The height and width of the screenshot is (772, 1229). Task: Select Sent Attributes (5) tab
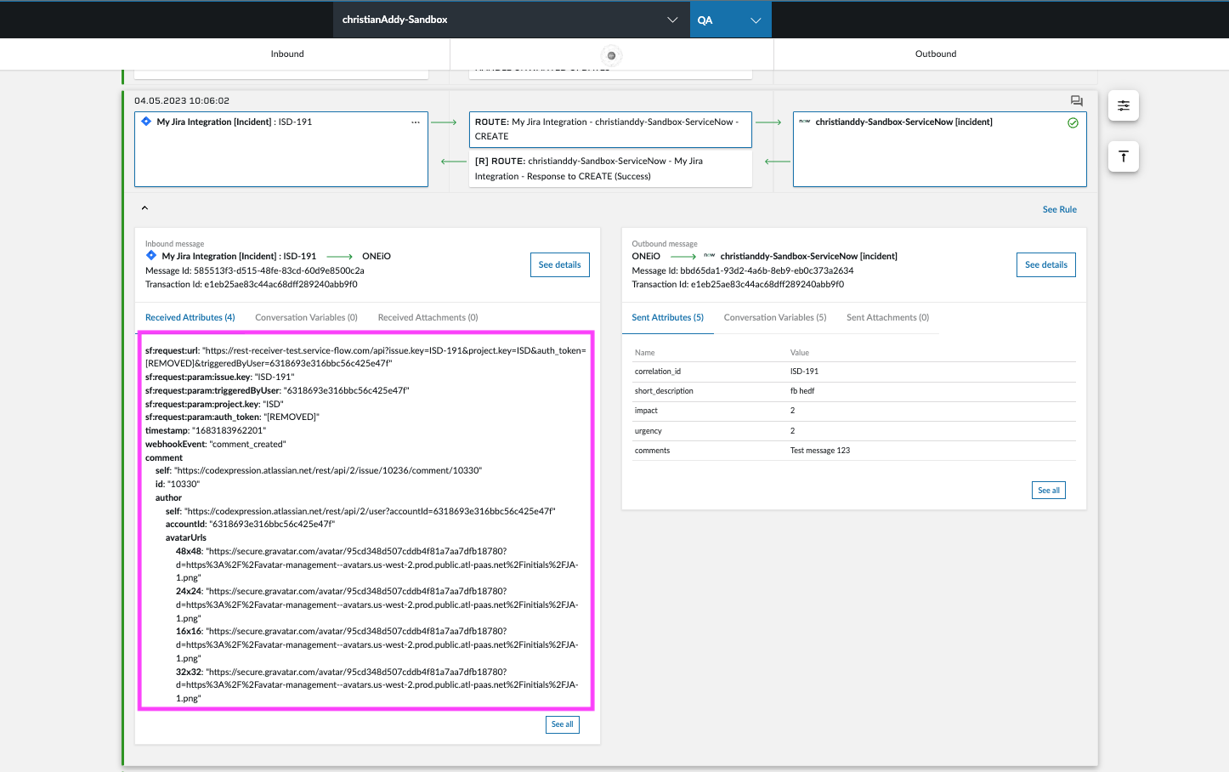(x=667, y=317)
